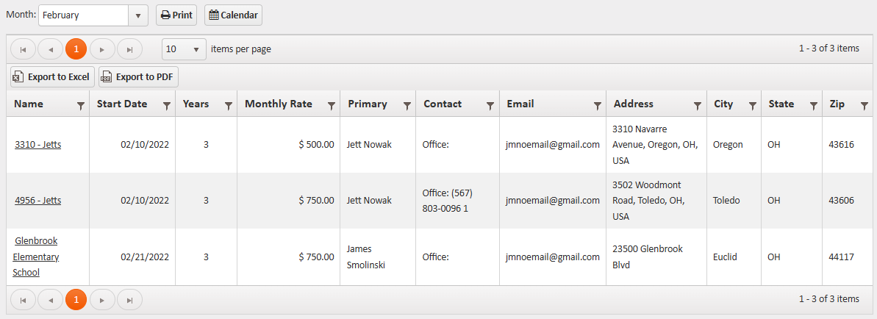877x319 pixels.
Task: Open the State column filter menu
Action: pyautogui.click(x=813, y=106)
